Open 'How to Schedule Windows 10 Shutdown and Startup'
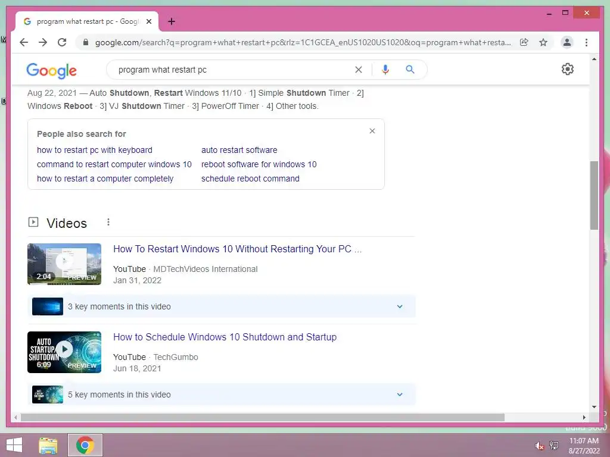 click(225, 337)
